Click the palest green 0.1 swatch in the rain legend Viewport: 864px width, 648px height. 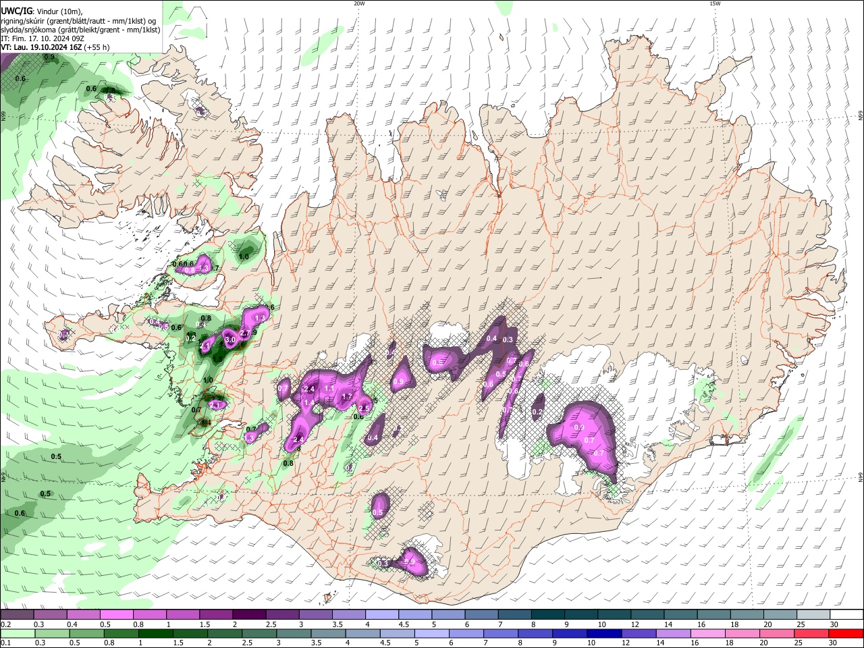click(x=18, y=633)
